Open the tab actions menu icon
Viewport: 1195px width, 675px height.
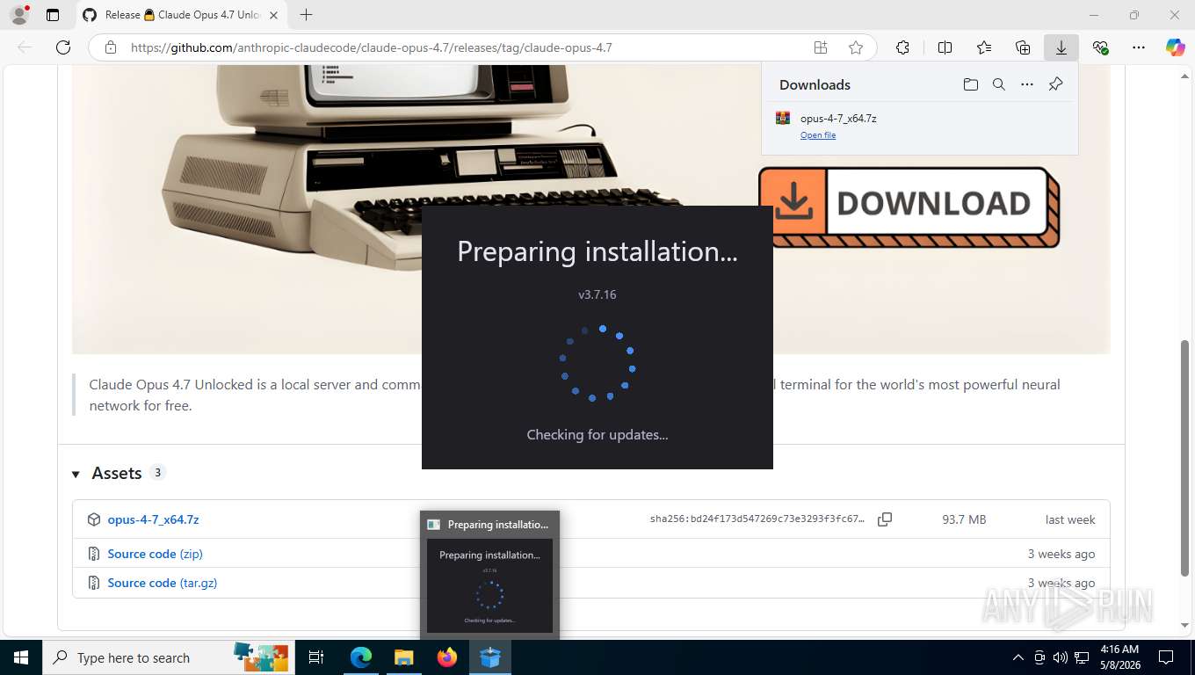[x=53, y=15]
